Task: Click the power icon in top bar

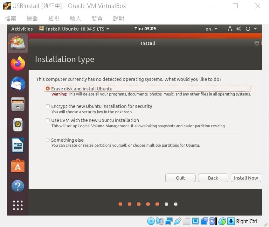Action: tap(248, 29)
